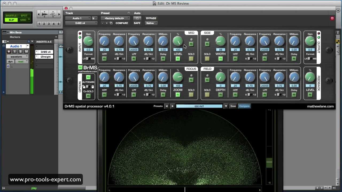Click the OUTPUT Gain knob
342x192 pixels.
pyautogui.click(x=310, y=41)
